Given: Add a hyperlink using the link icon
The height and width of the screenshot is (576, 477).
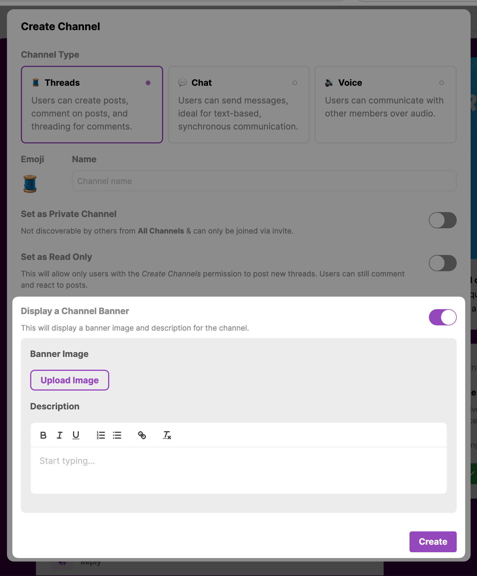Looking at the screenshot, I should 142,435.
